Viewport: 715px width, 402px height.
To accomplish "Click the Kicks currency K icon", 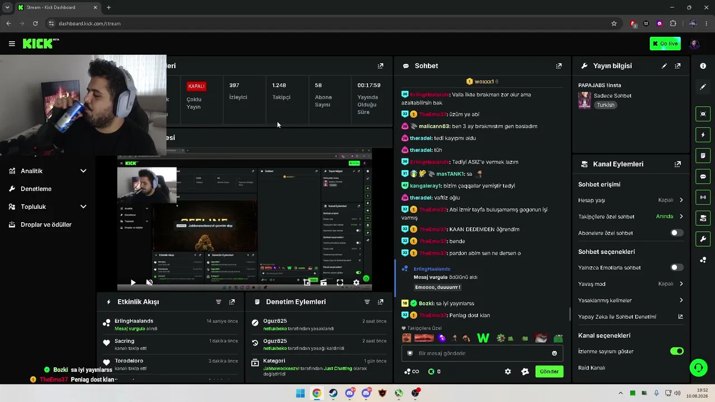I will pyautogui.click(x=431, y=371).
